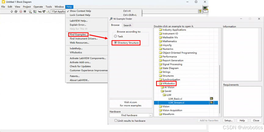Image resolution: width=264 pixels, height=132 pixels.
Task: Select LLM_Basic.vi in the examples list
Action: (175, 99)
